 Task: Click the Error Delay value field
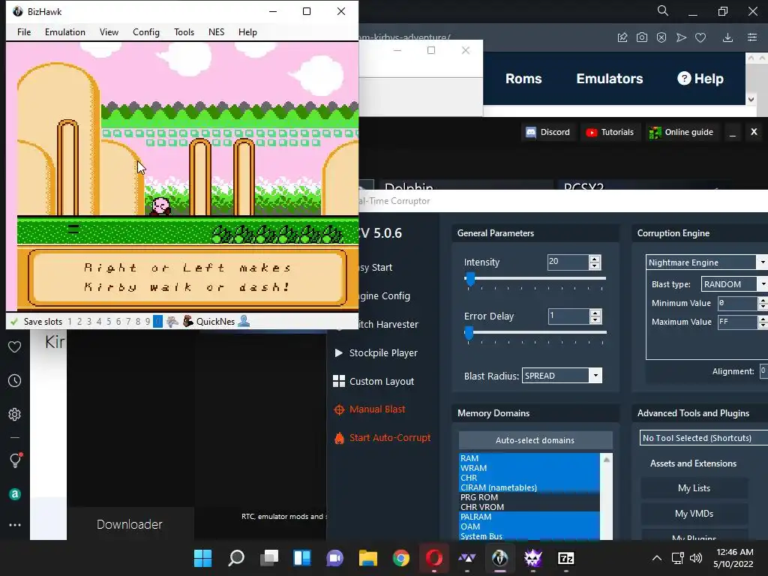coord(568,316)
